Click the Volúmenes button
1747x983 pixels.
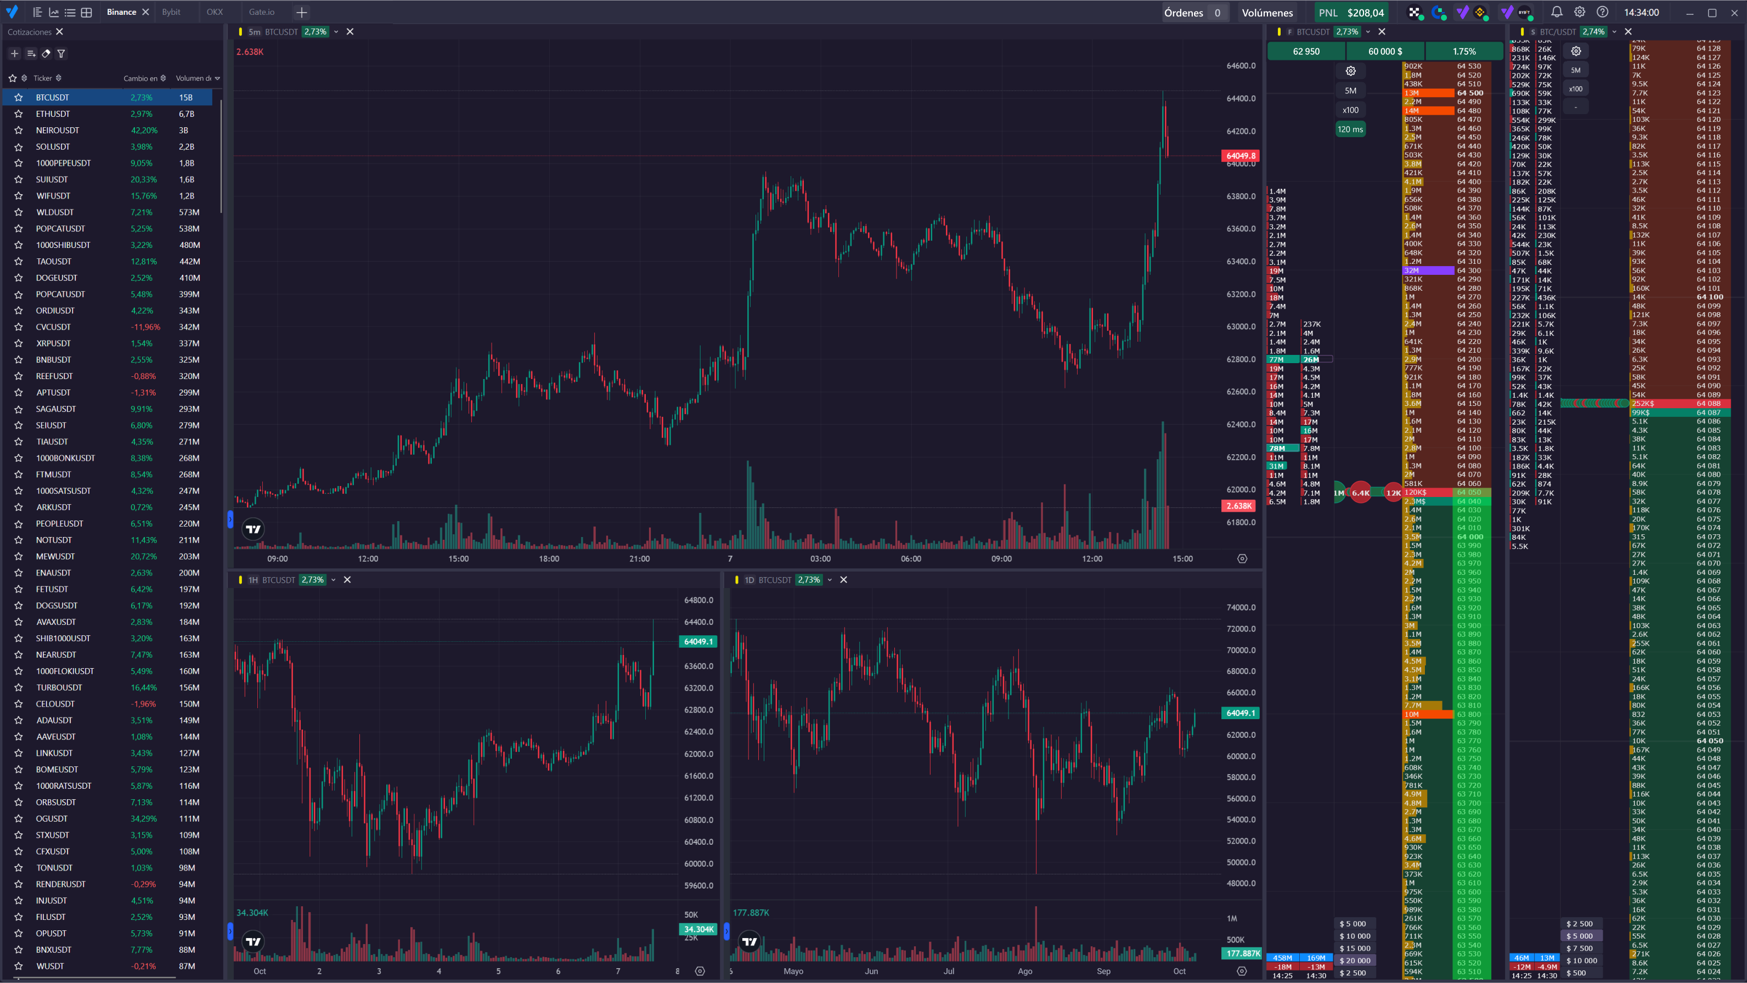[x=1267, y=12]
